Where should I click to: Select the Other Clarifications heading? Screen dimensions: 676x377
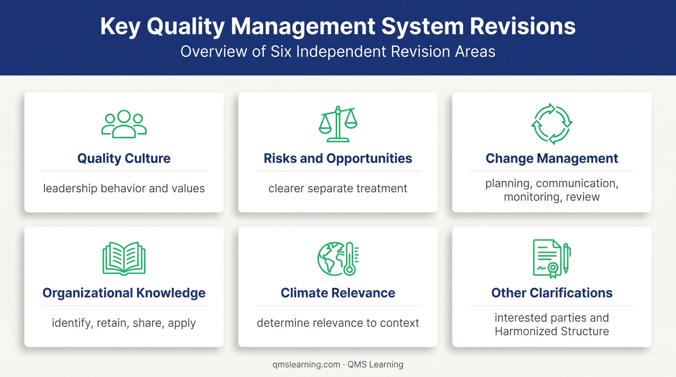click(x=552, y=293)
